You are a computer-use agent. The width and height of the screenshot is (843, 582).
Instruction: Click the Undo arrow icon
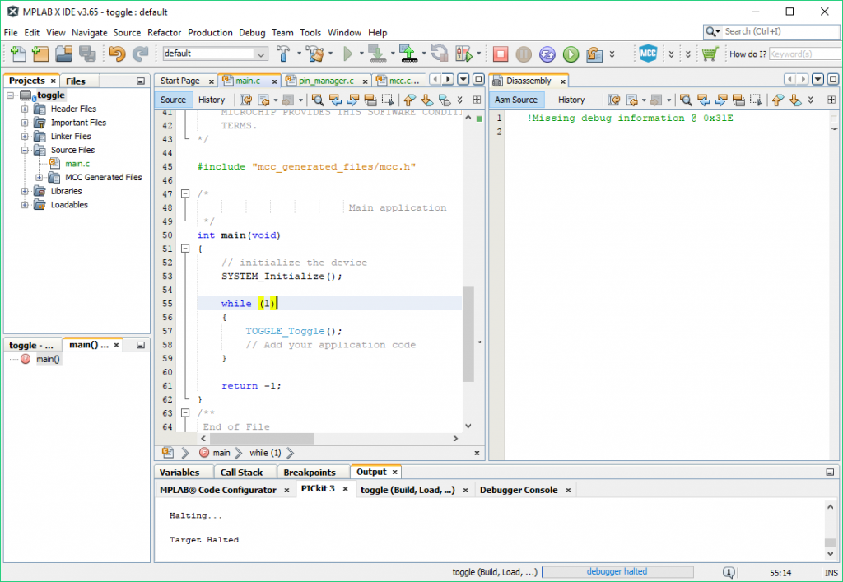click(117, 54)
